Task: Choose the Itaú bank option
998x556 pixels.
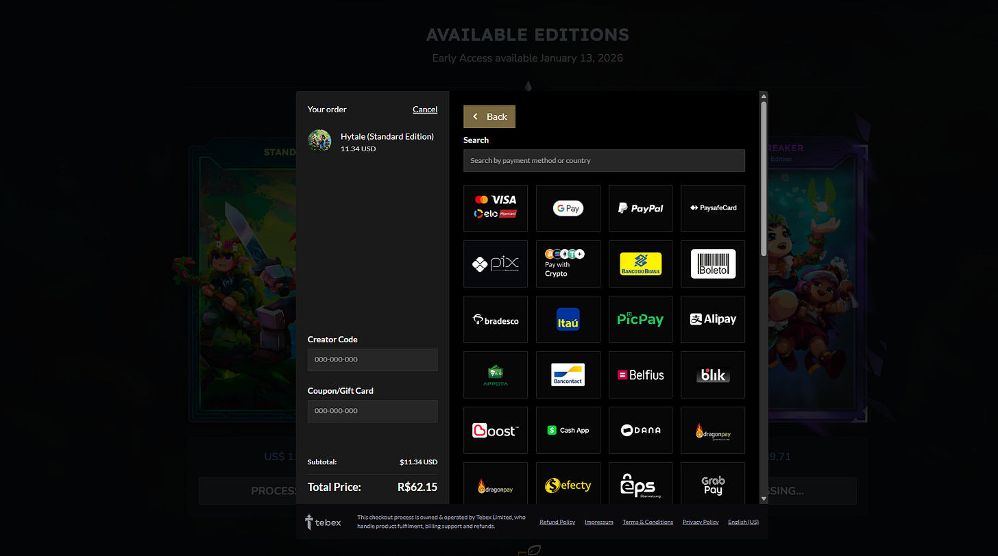Action: (568, 319)
